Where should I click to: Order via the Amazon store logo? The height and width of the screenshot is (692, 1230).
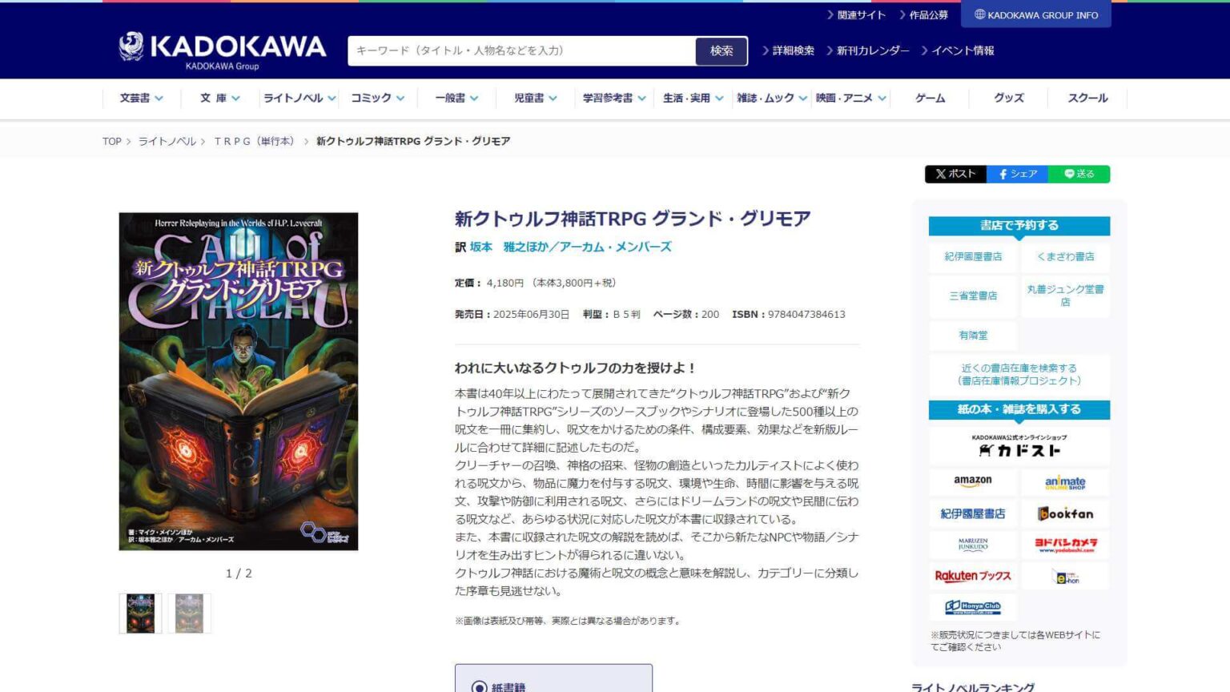point(971,482)
